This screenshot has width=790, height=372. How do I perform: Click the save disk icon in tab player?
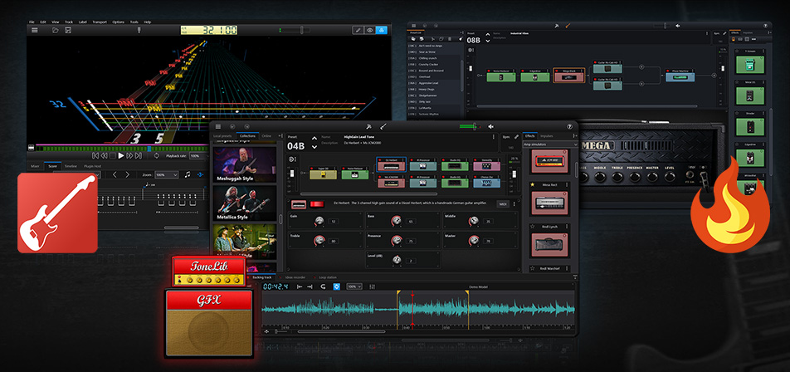(67, 30)
